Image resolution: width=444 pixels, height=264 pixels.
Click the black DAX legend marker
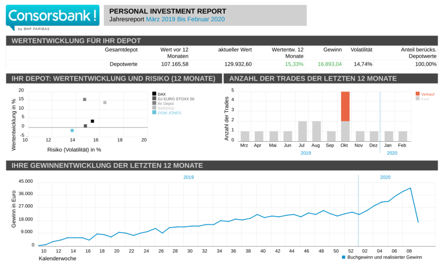pyautogui.click(x=154, y=94)
